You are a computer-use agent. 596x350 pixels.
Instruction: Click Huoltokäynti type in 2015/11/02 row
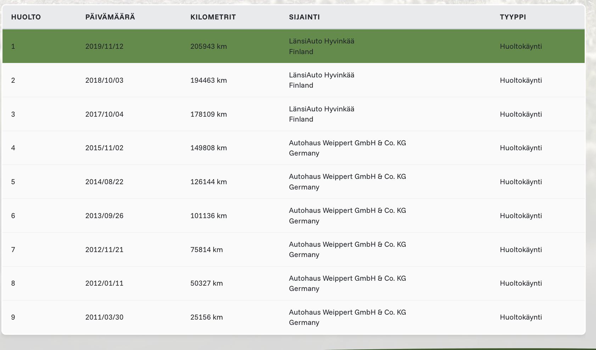point(521,148)
